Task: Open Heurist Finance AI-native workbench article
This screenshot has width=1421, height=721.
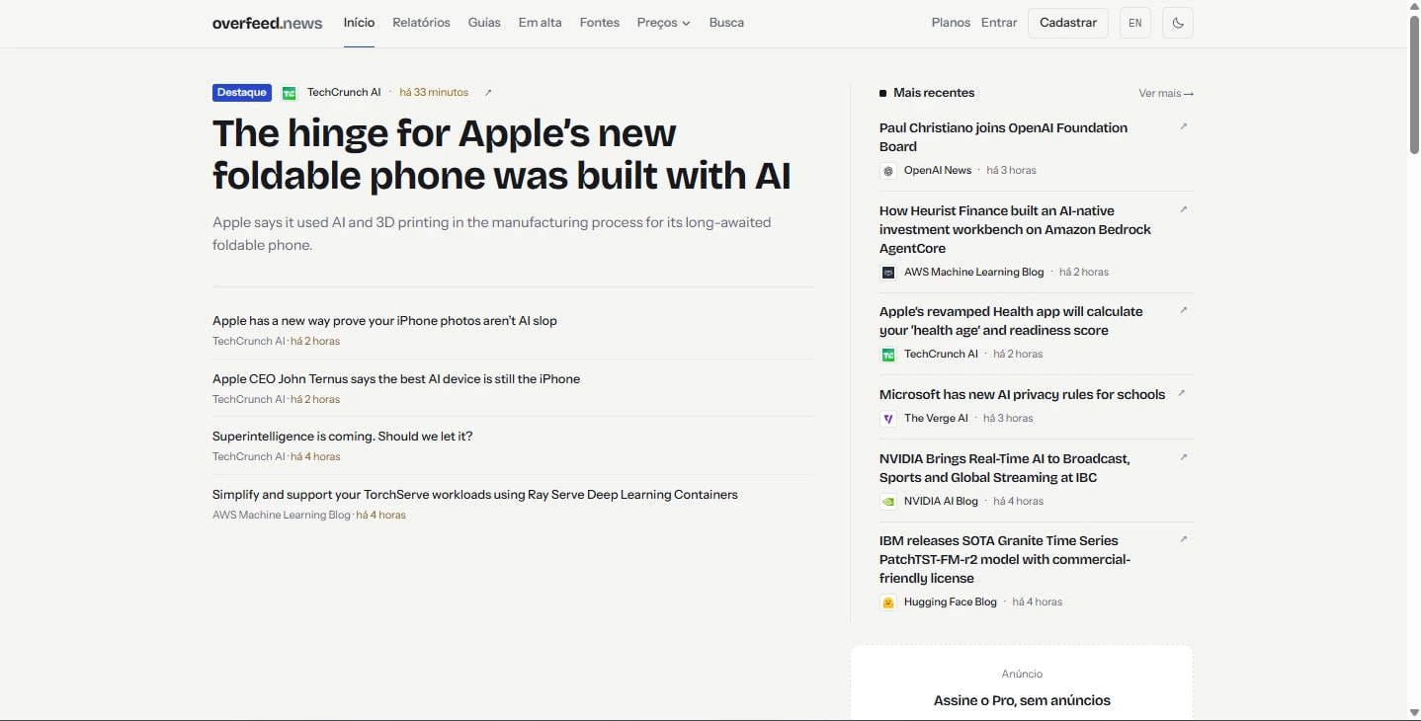Action: pyautogui.click(x=1015, y=229)
